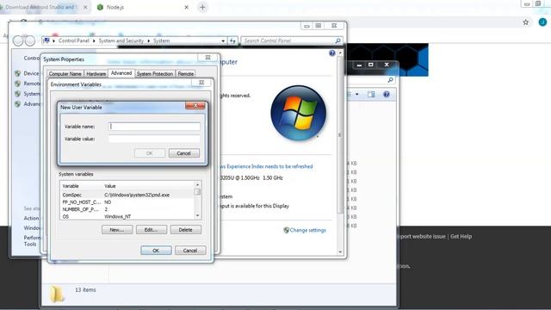The width and height of the screenshot is (551, 310).
Task: Click New button under System variables
Action: click(117, 230)
